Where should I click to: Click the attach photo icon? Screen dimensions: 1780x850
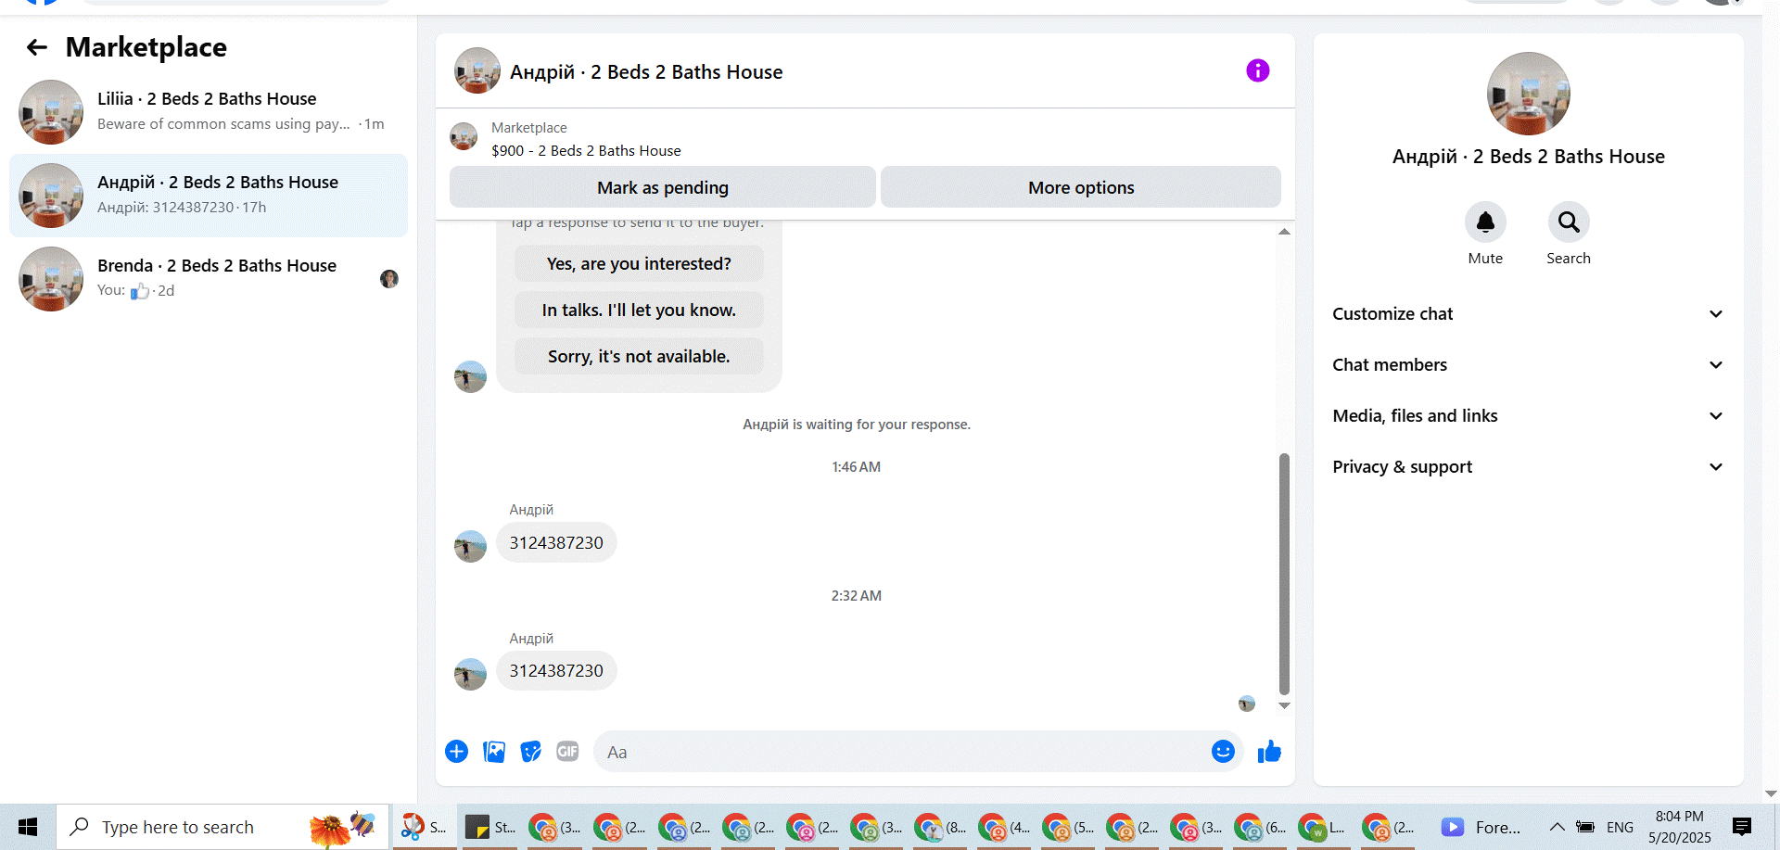pos(494,752)
